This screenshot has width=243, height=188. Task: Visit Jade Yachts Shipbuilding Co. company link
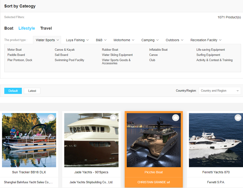tap(91, 182)
